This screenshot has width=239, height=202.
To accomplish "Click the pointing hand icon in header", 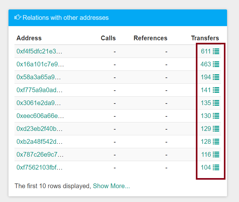I will (x=18, y=17).
